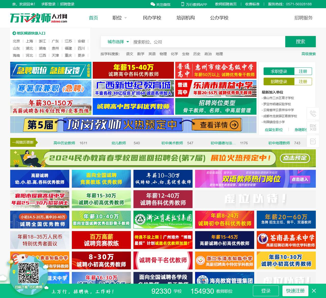Open the 招聘服务 menu
326x298 pixels.
pyautogui.click(x=303, y=18)
